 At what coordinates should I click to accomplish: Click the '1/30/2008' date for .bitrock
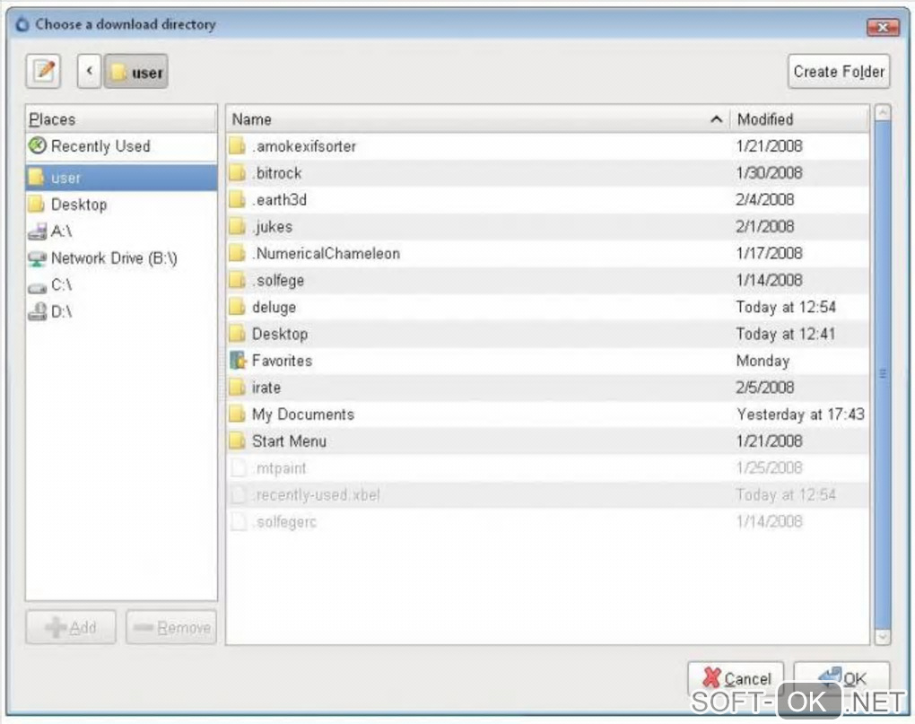click(x=770, y=173)
